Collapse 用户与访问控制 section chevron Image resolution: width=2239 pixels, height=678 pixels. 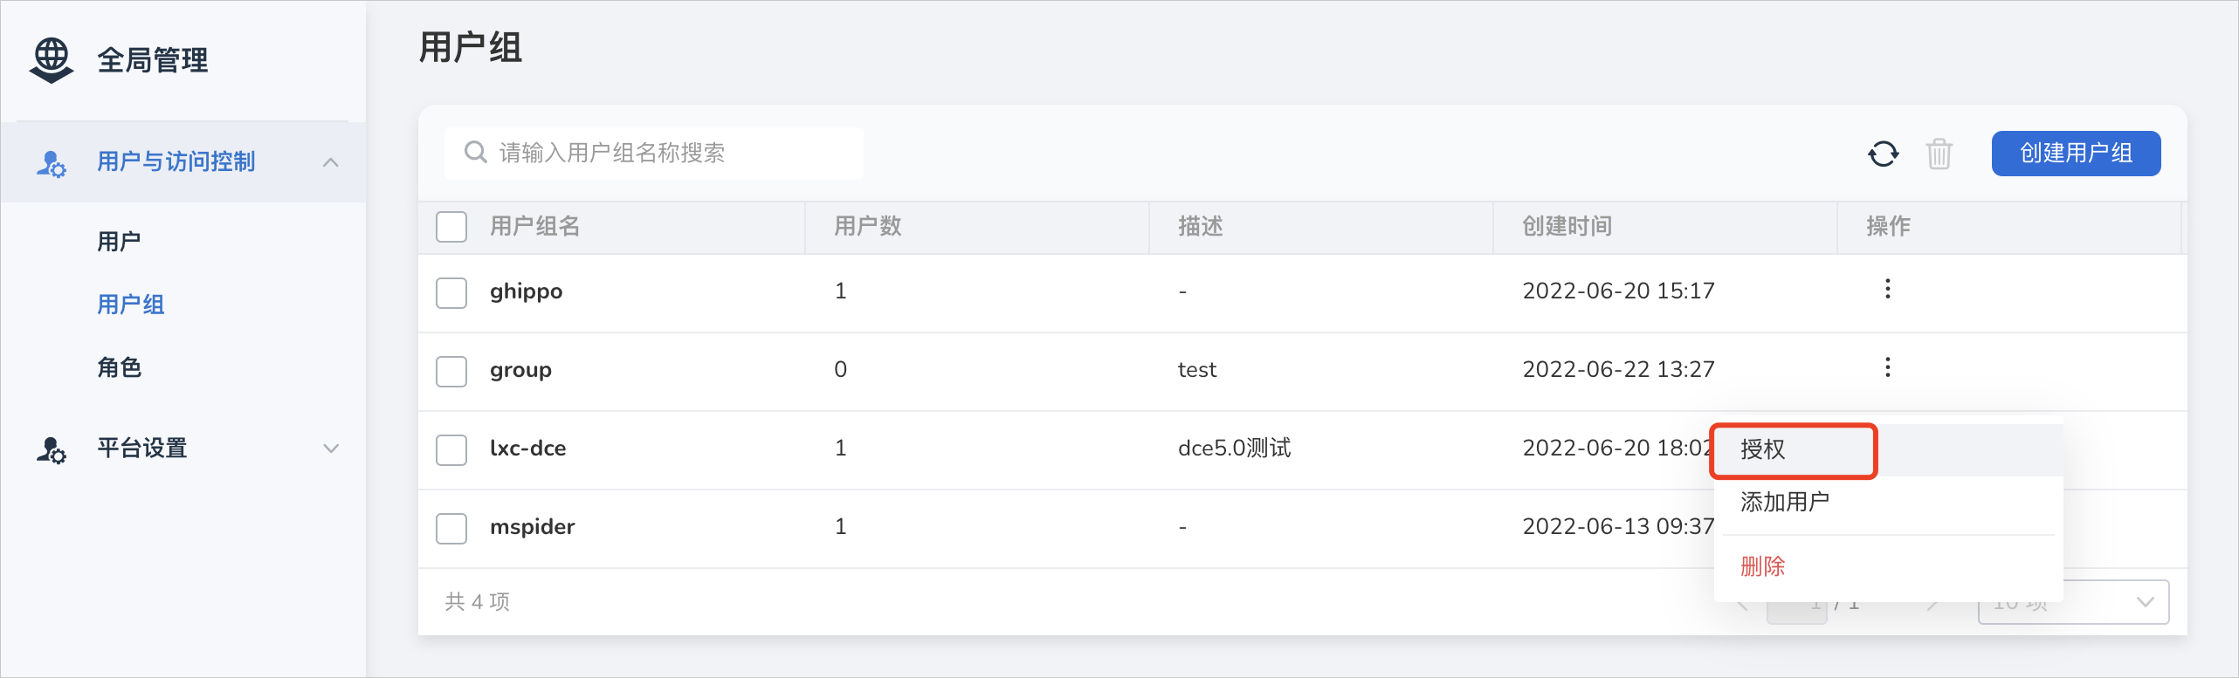pos(330,162)
